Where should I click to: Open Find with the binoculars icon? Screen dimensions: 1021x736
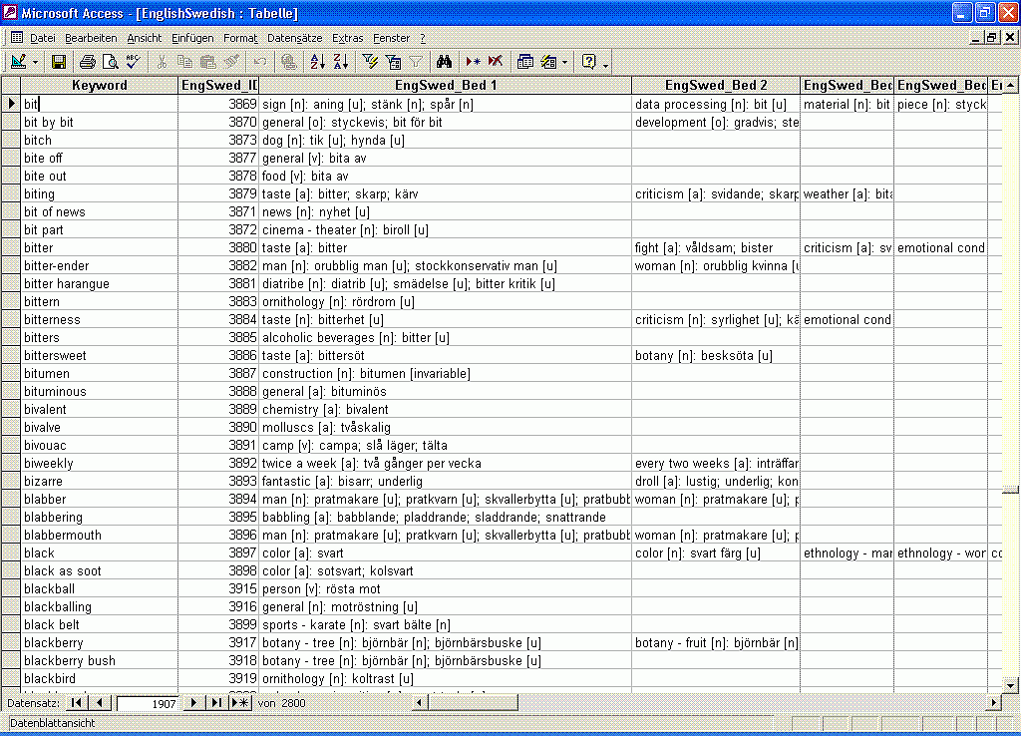[x=444, y=62]
